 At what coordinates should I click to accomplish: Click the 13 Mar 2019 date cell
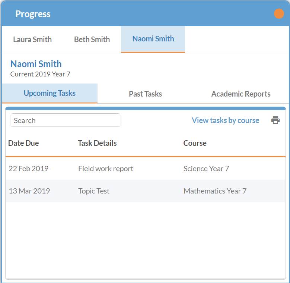29,191
